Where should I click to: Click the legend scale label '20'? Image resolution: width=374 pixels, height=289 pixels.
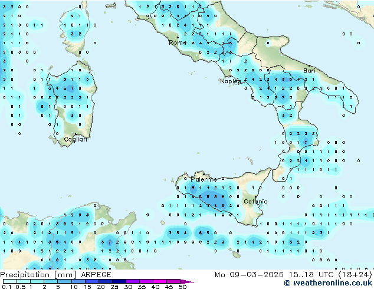pos(101,287)
